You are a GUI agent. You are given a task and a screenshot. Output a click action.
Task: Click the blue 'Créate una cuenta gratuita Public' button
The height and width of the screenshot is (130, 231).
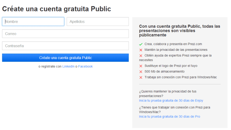click(x=65, y=58)
